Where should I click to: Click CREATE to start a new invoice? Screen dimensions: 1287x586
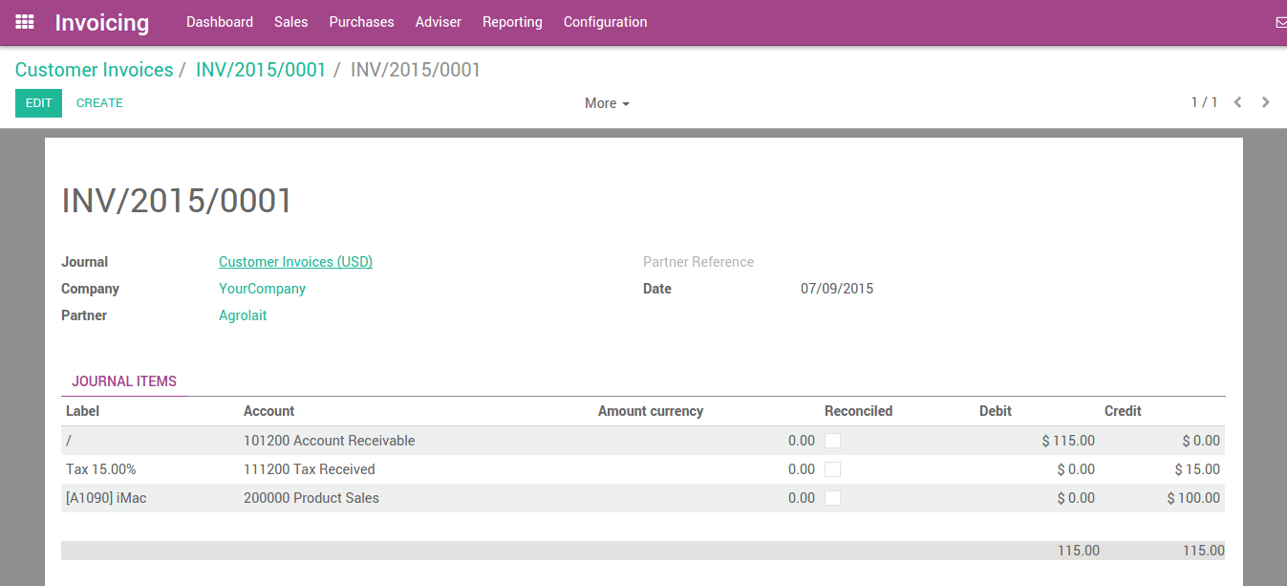99,102
